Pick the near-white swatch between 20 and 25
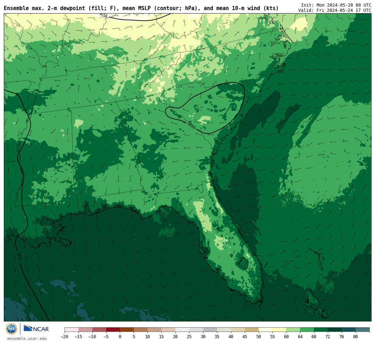This screenshot has width=375, height=343. [183, 329]
